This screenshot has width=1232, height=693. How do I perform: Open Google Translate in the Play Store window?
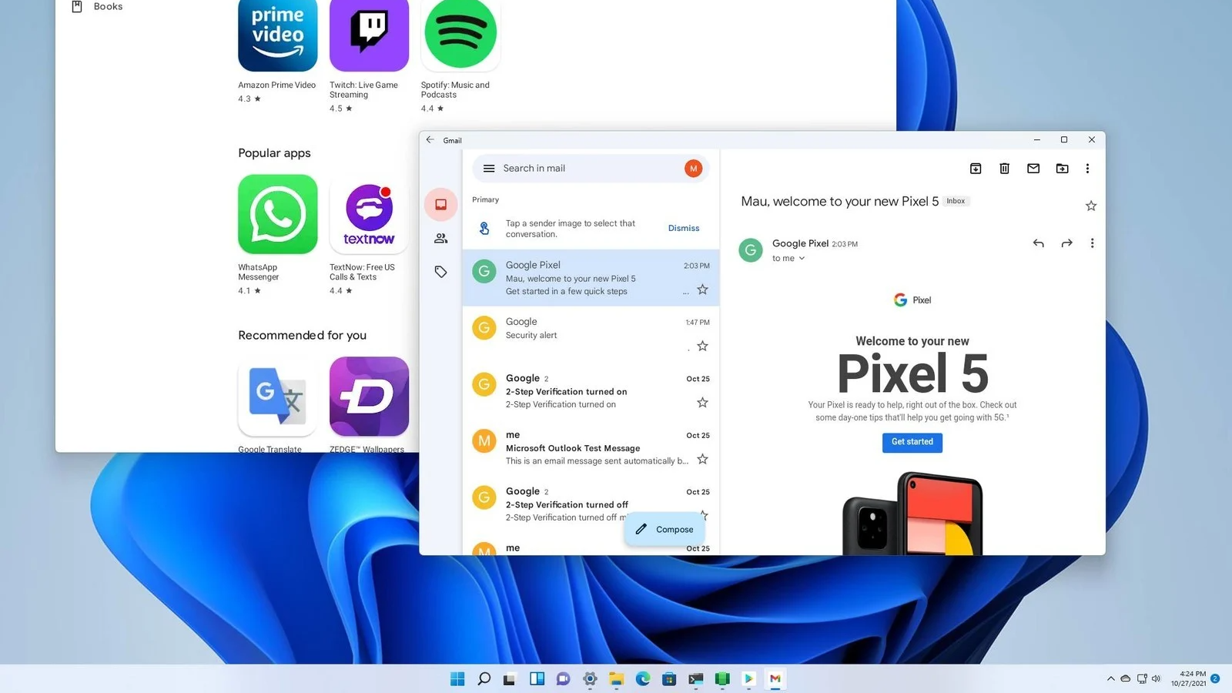[x=277, y=397]
